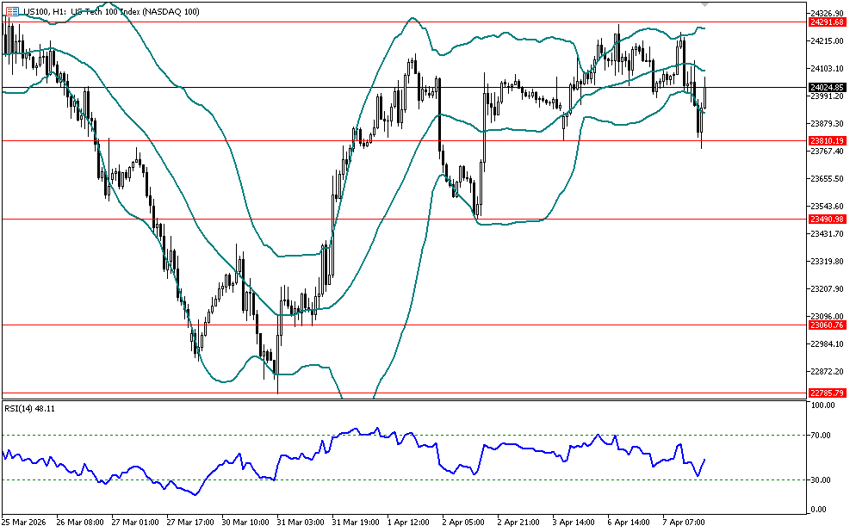The width and height of the screenshot is (856, 532).
Task: Select the 24291.68 red price label
Action: (827, 22)
